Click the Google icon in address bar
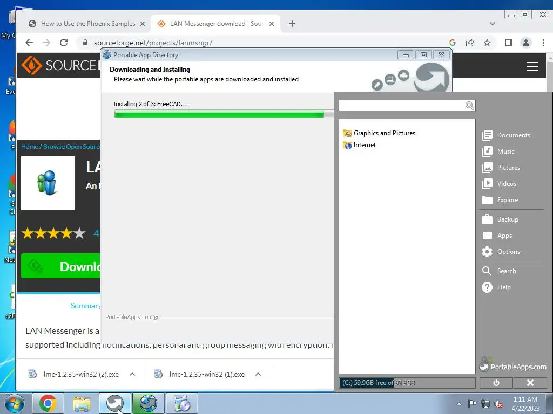 (x=453, y=43)
